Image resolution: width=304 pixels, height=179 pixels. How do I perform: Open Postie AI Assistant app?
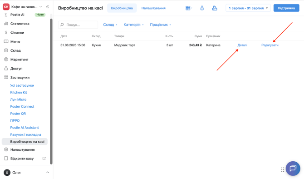coord(25,128)
